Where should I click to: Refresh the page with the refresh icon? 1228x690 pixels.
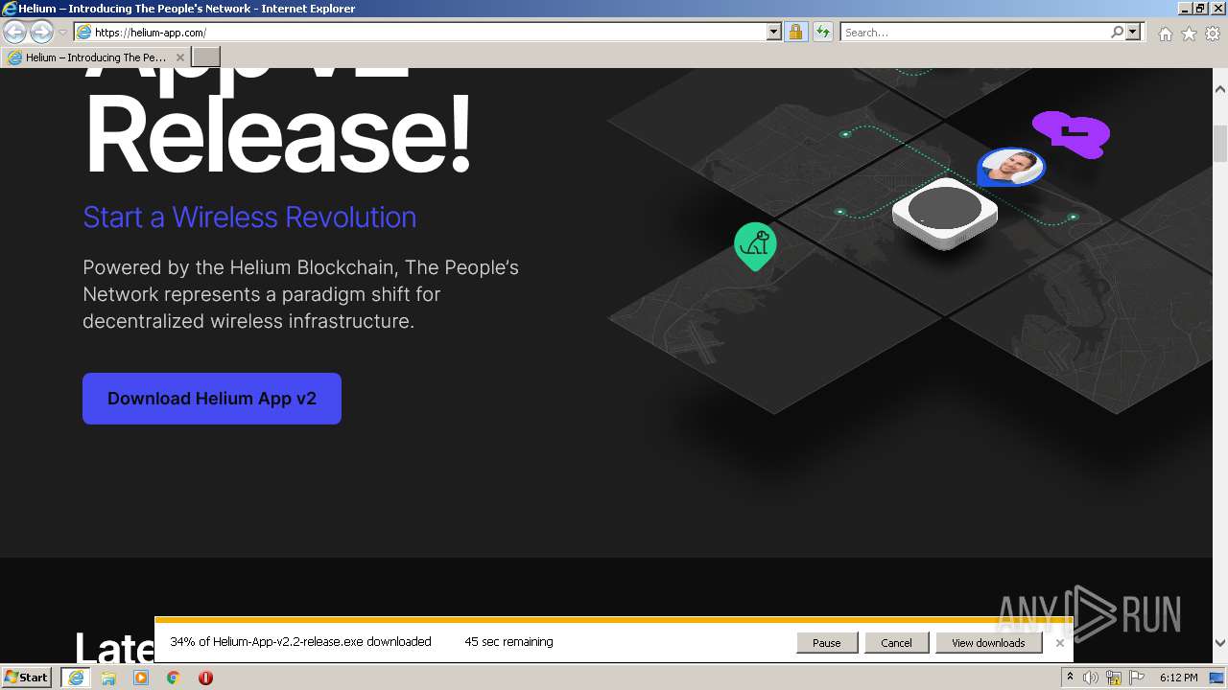click(822, 32)
